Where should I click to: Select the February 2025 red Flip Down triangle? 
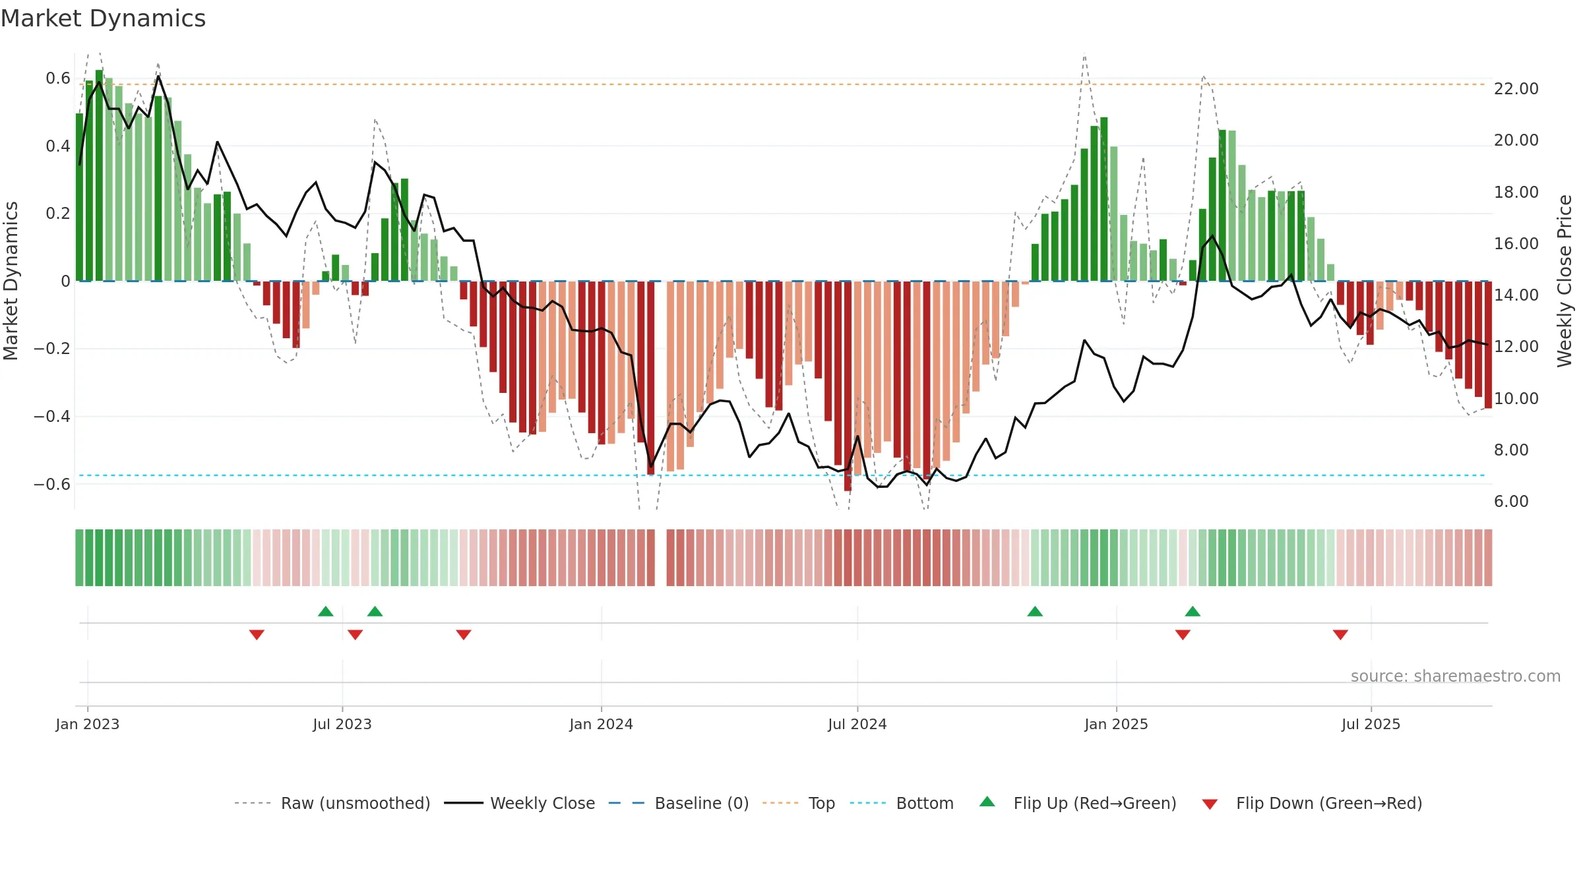coord(1183,635)
